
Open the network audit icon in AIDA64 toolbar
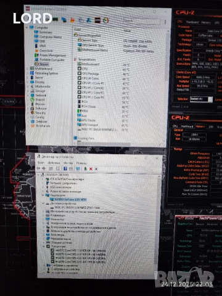pyautogui.click(x=64, y=20)
